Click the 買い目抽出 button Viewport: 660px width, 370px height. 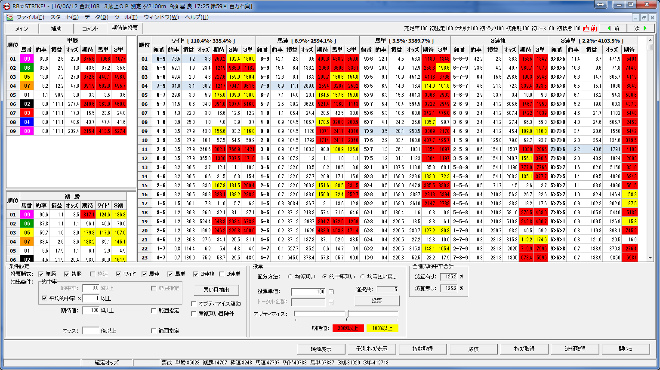[x=216, y=290]
